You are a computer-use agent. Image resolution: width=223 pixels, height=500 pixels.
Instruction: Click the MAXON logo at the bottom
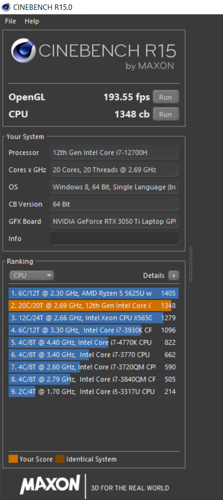click(x=50, y=484)
